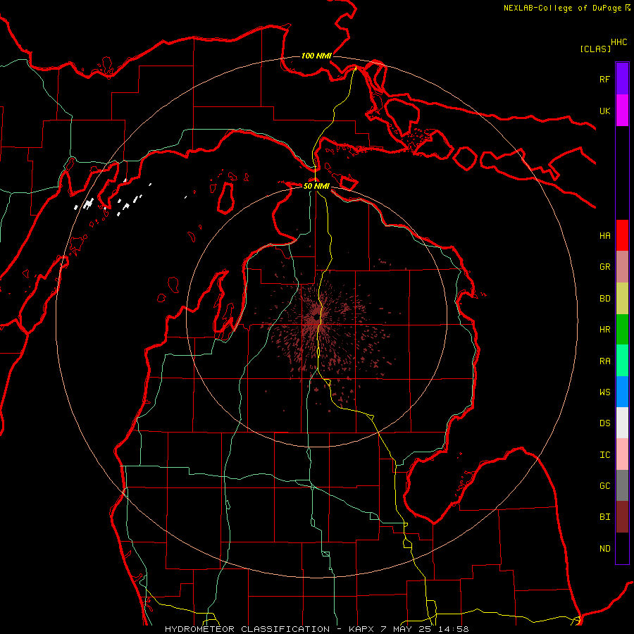Click the HA legend label
This screenshot has height=634, width=634.
point(604,235)
